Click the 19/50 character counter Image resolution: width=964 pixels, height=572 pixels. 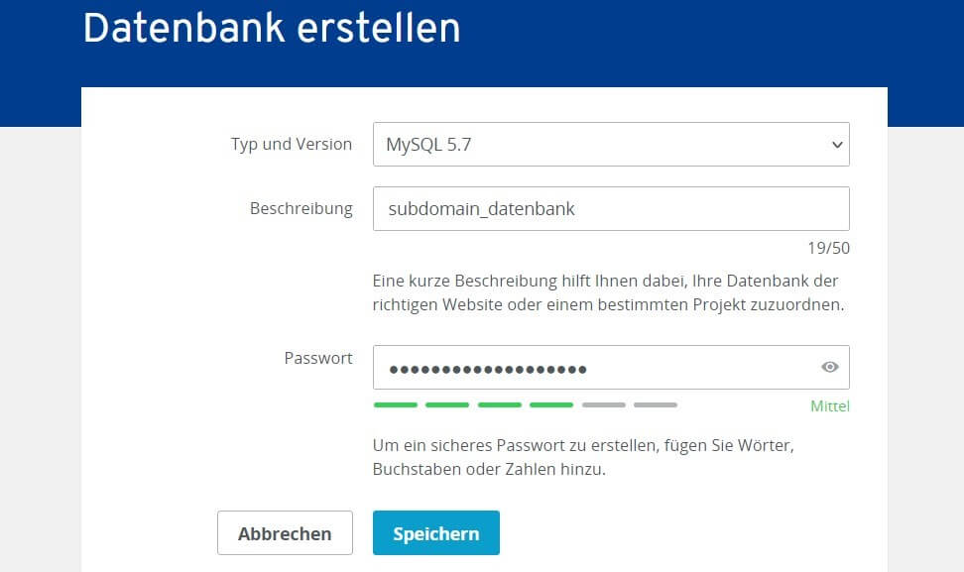tap(829, 248)
